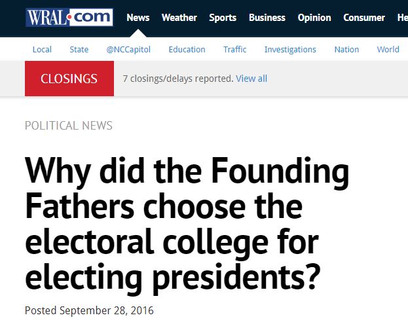Open the Nation news subsection
408x328 pixels.
[346, 49]
